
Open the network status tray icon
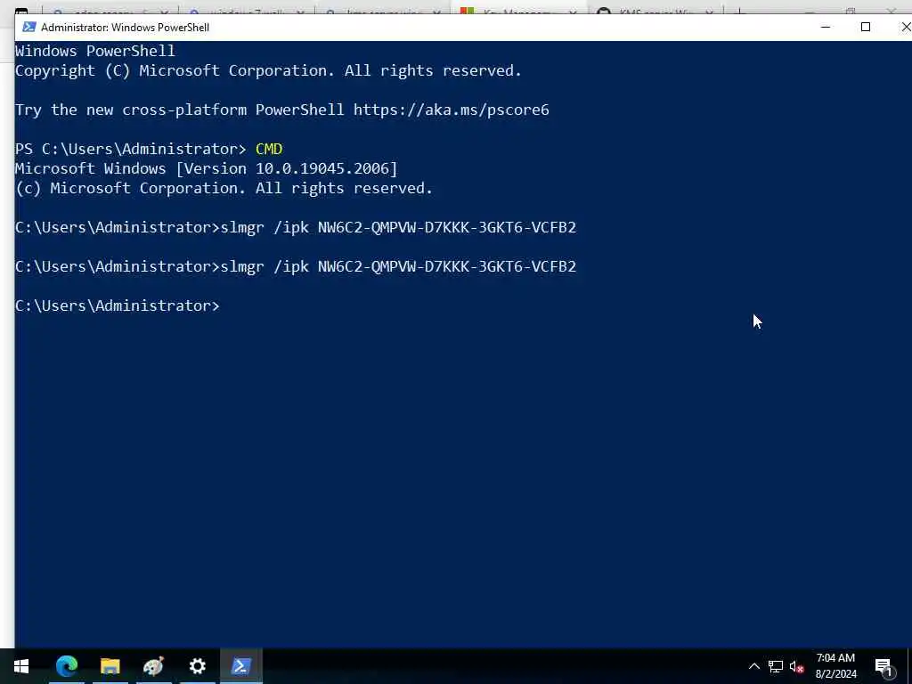pyautogui.click(x=776, y=666)
